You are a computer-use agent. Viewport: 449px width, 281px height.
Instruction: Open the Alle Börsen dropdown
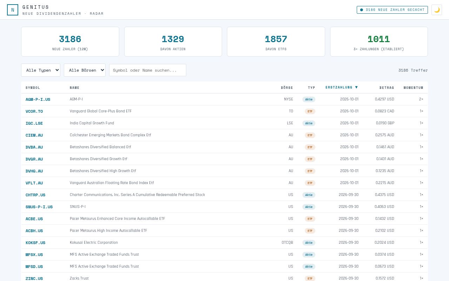click(85, 70)
